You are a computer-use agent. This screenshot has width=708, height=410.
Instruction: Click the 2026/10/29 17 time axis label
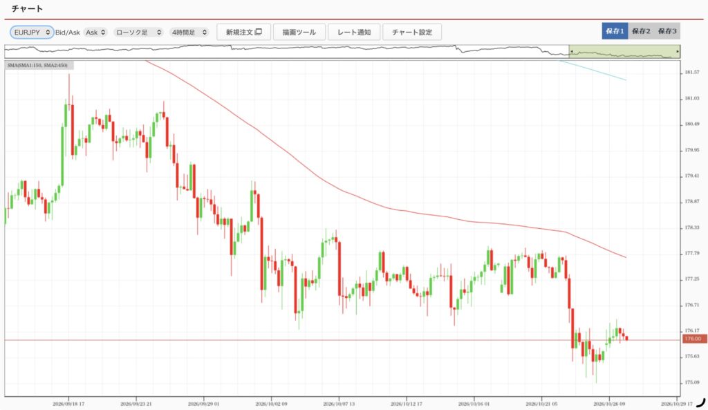point(676,404)
